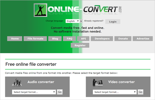The height and width of the screenshot is (100, 155).
Task: Click the arrow button next to language selector
Action: coord(81,21)
